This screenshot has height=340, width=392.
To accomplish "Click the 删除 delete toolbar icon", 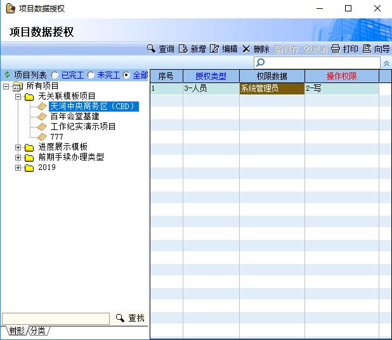I will pos(256,49).
